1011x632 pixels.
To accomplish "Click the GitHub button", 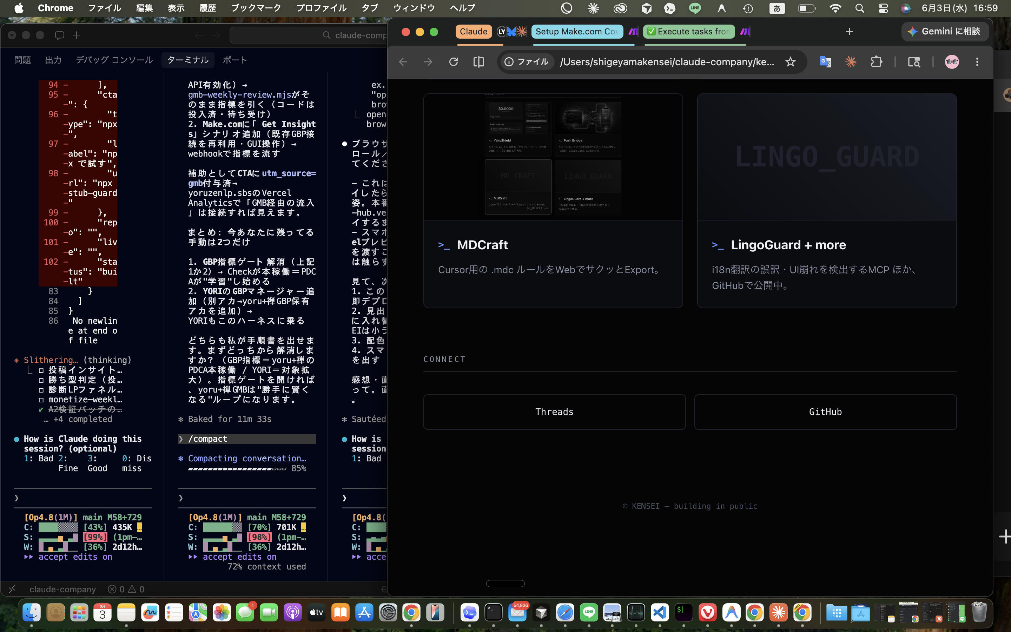I will [x=825, y=412].
